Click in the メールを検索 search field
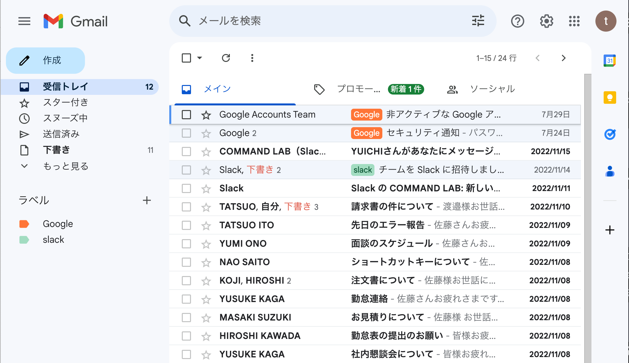Image resolution: width=629 pixels, height=363 pixels. click(x=333, y=21)
